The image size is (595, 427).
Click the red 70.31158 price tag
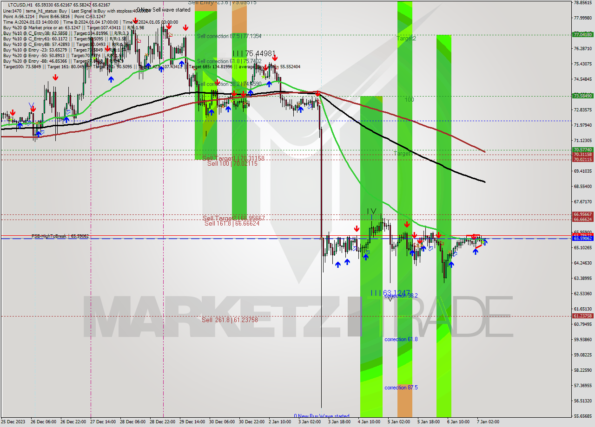[583, 154]
